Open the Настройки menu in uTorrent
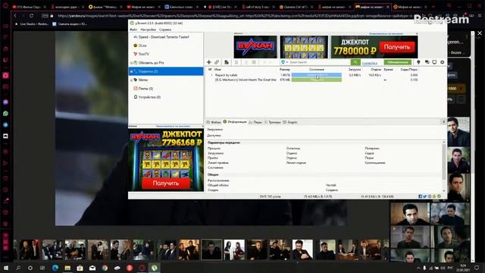The width and height of the screenshot is (485, 273). pos(149,30)
